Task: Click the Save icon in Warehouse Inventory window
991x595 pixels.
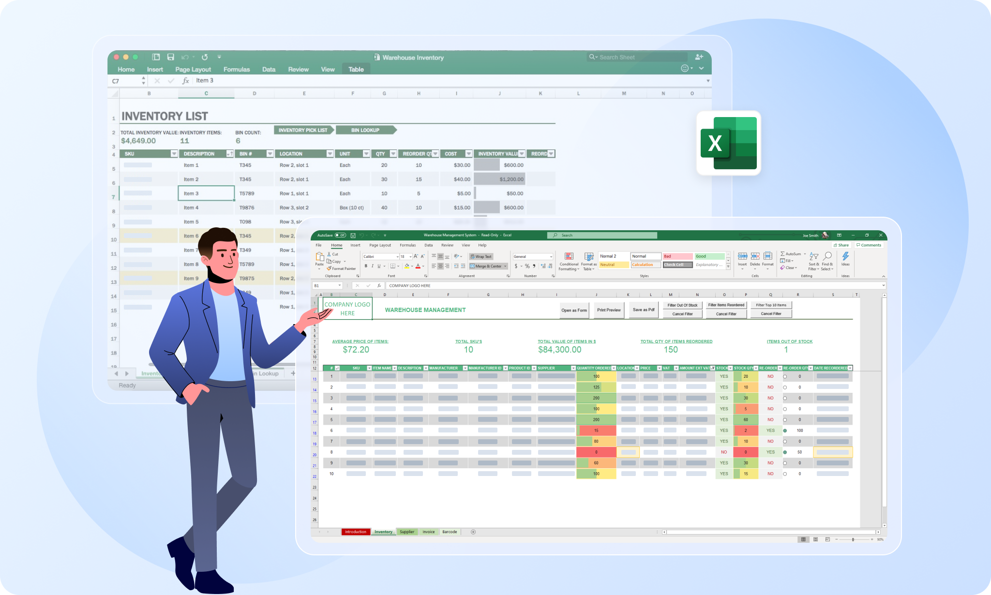Action: pyautogui.click(x=170, y=57)
